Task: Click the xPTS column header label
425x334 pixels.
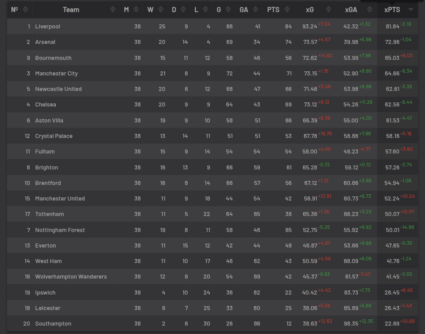Action: (392, 9)
